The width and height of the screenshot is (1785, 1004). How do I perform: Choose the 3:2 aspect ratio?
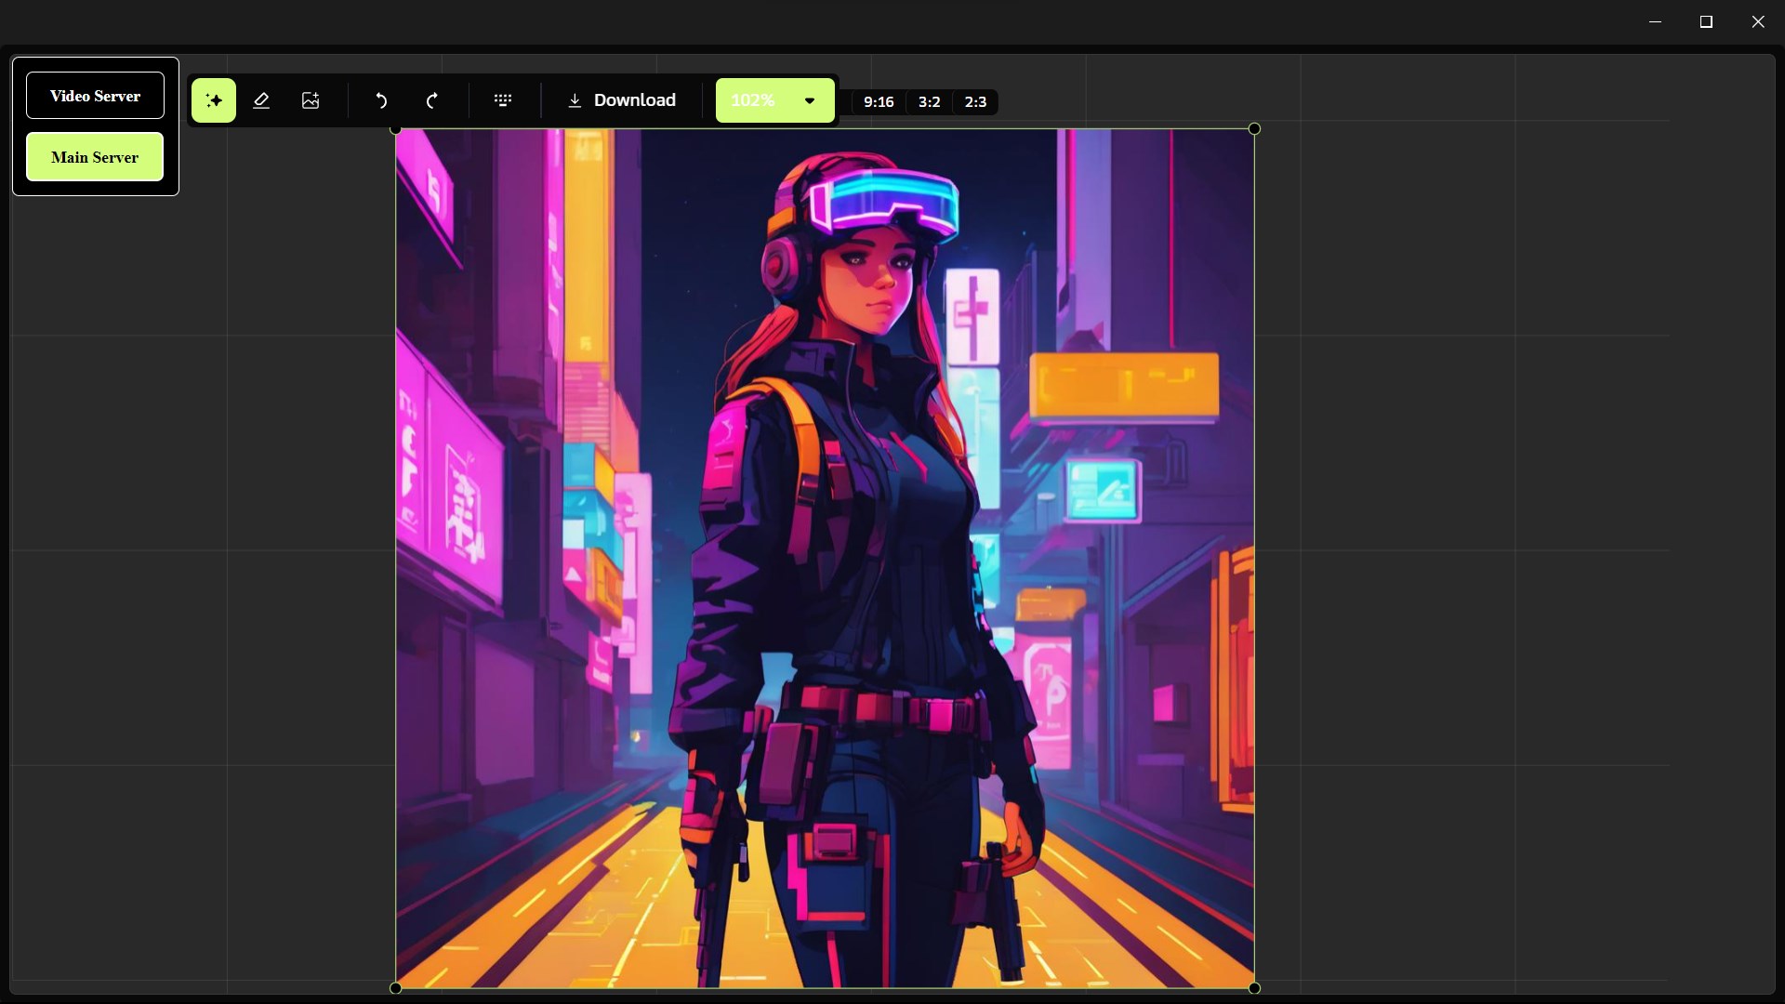[x=929, y=102]
